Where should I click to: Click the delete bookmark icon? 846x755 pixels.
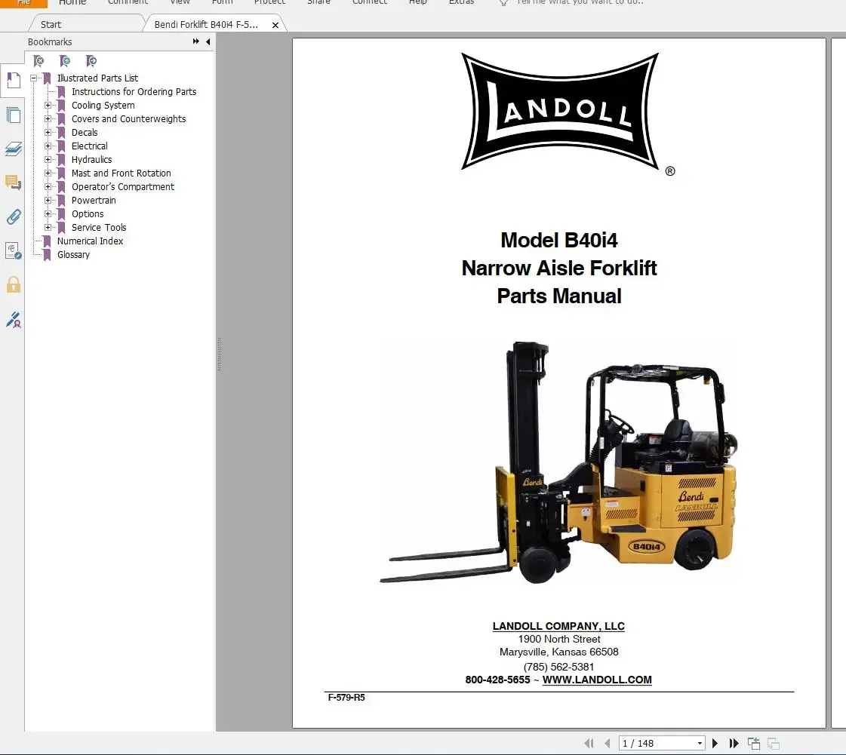coord(38,61)
